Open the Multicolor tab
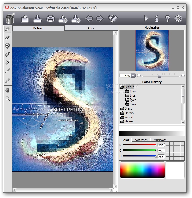This screenshot has width=192, height=198. 160,140
